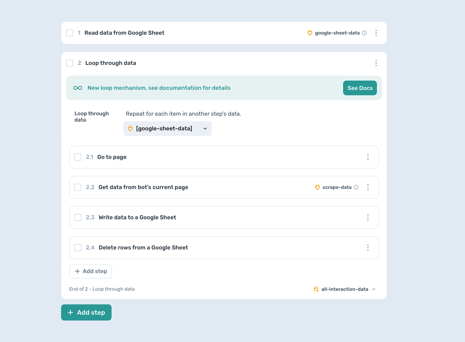Viewport: 465px width, 342px height.
Task: Click the plug icon inside the loop data selector
Action: pyautogui.click(x=130, y=128)
